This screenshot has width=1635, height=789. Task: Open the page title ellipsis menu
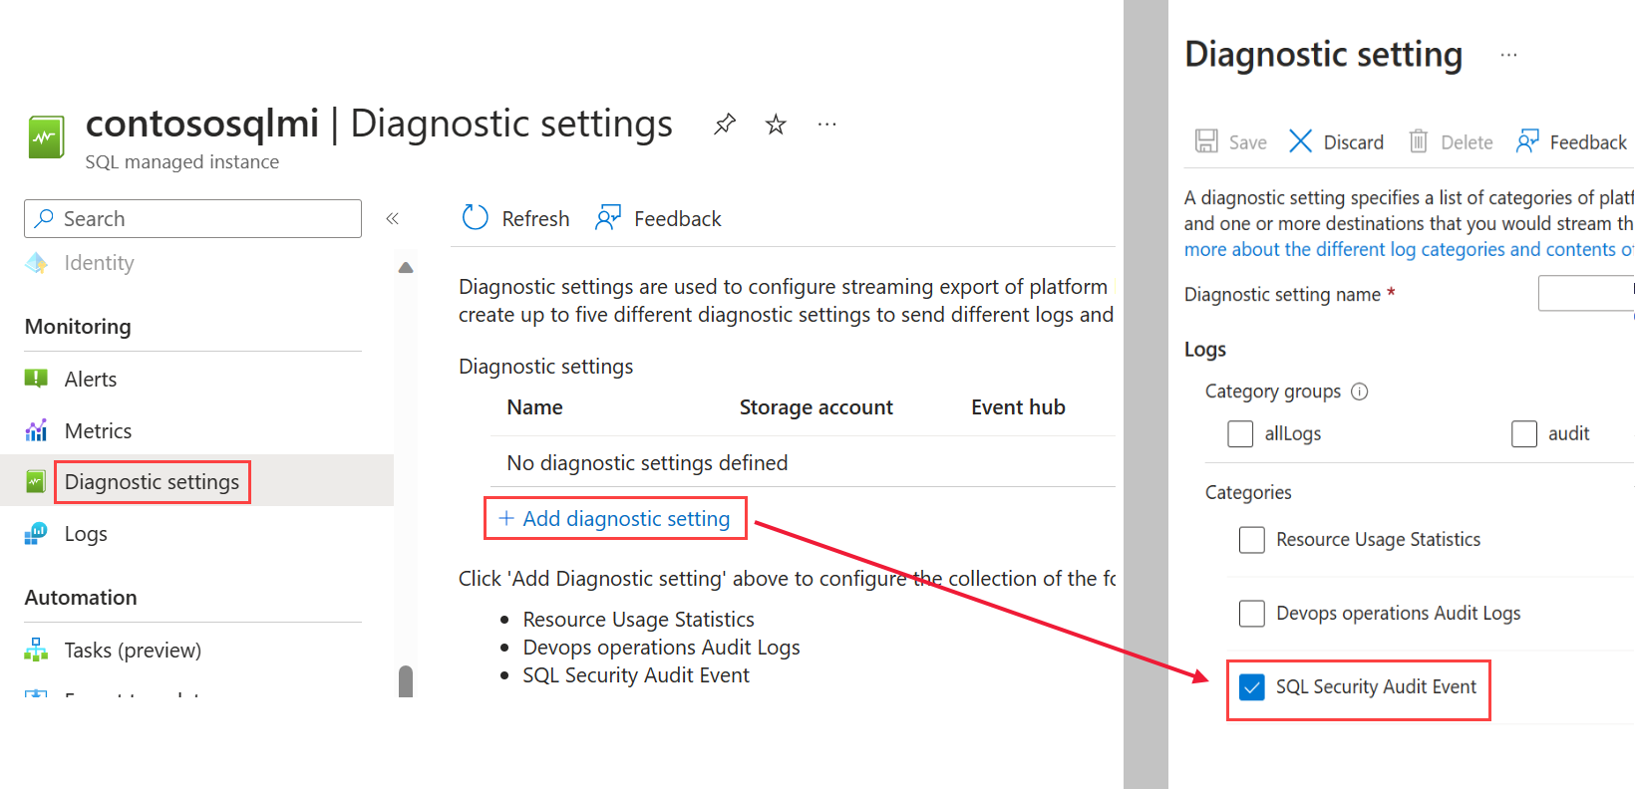coord(826,123)
